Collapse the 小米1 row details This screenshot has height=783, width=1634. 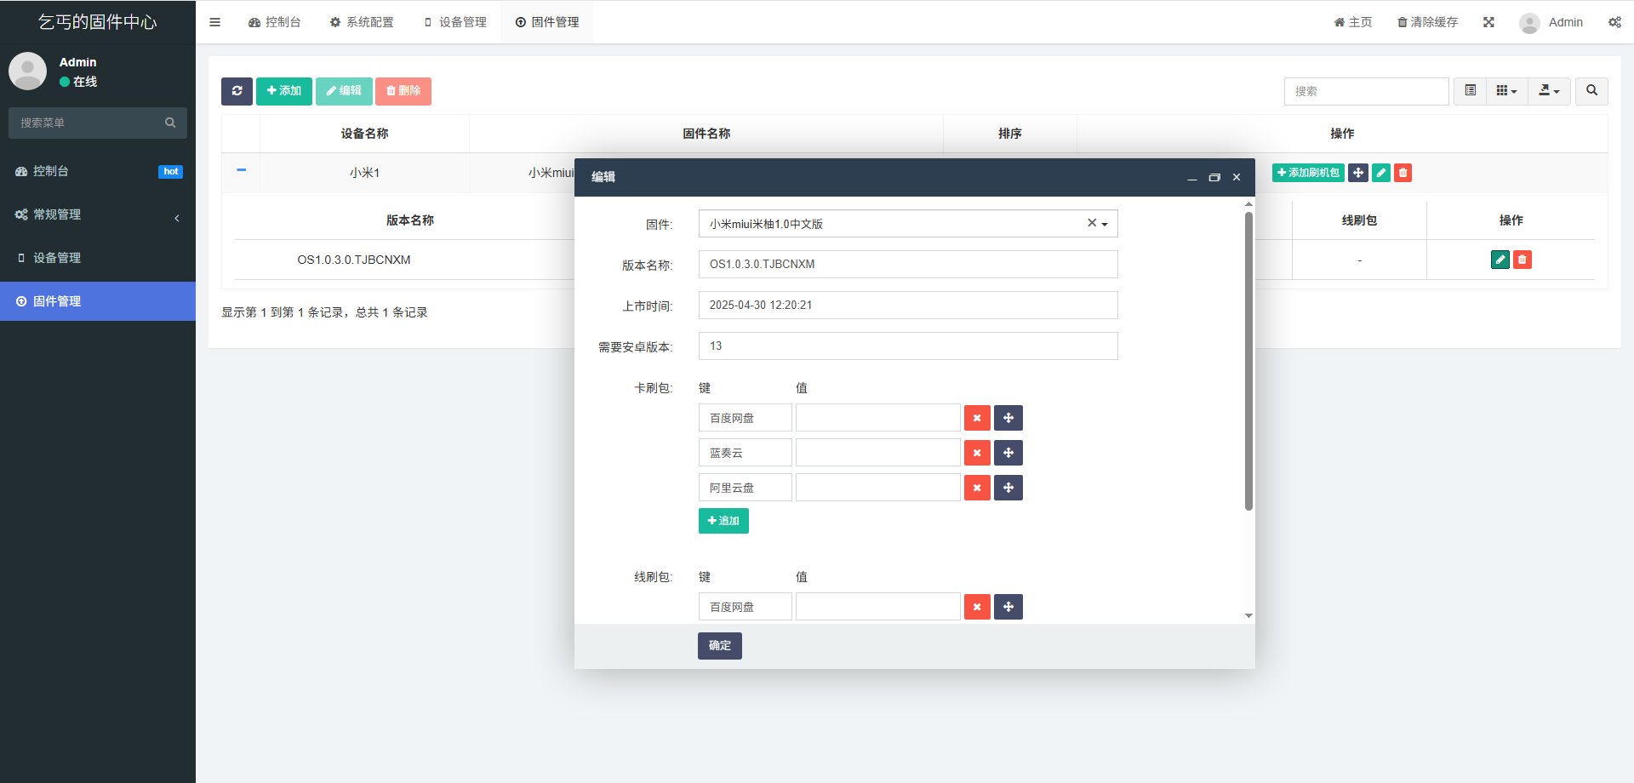(x=242, y=170)
